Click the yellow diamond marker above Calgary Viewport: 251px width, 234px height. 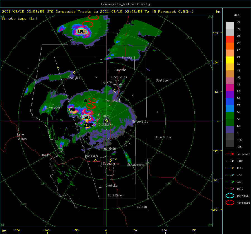click(110, 160)
